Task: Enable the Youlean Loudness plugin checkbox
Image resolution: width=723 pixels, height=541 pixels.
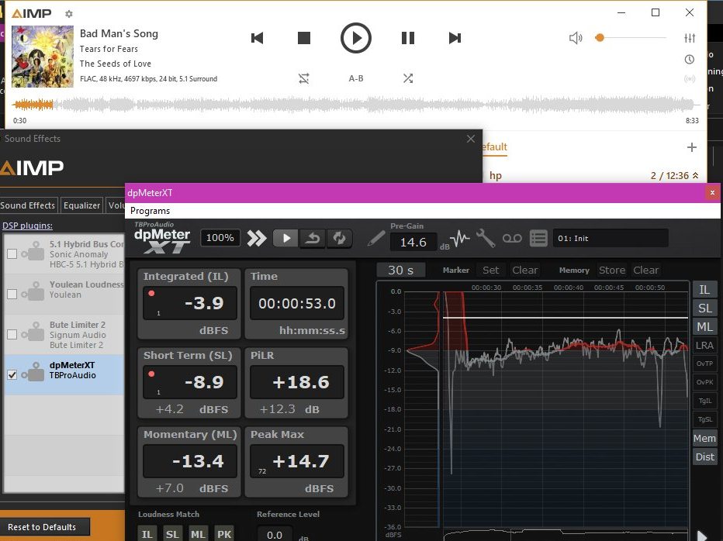Action: point(12,294)
